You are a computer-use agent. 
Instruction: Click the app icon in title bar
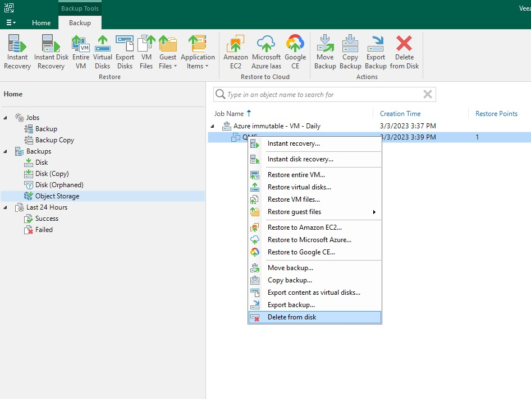click(x=9, y=8)
